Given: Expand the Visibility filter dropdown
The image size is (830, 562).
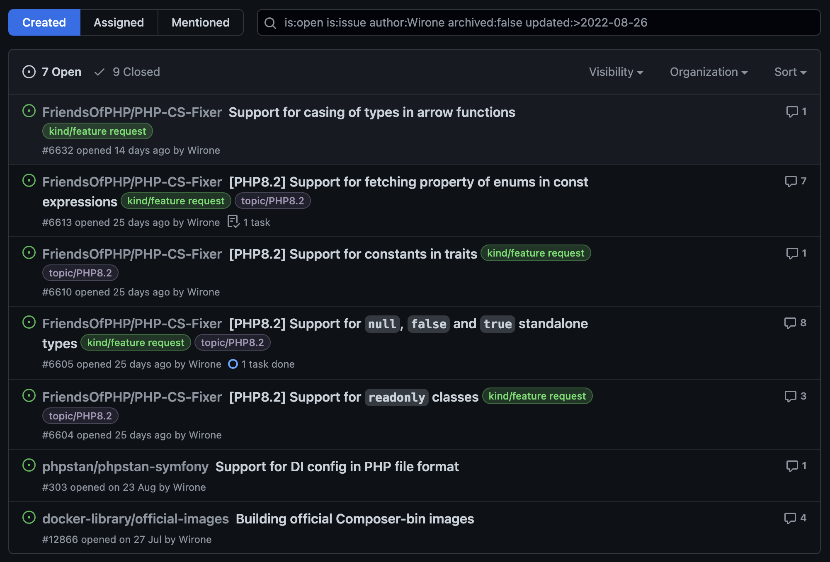Looking at the screenshot, I should [x=616, y=72].
